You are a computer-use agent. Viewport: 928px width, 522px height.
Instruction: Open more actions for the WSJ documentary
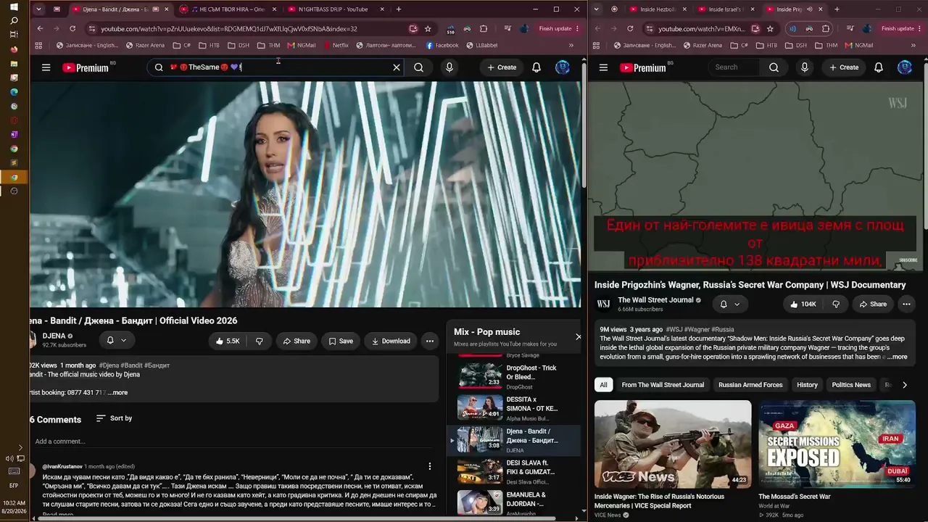tap(906, 304)
